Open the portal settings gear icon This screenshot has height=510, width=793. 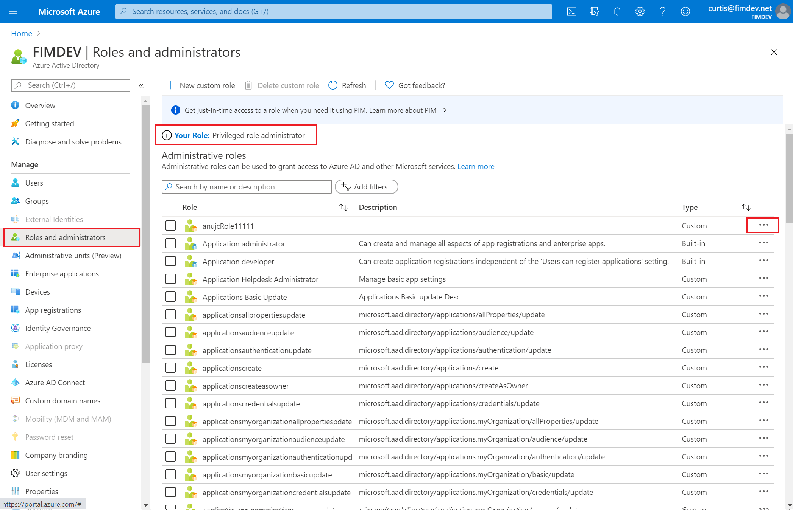coord(640,11)
